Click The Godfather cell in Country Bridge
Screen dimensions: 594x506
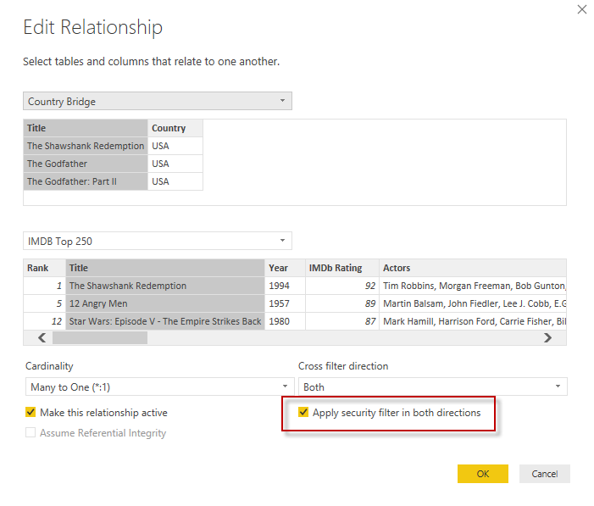[86, 164]
